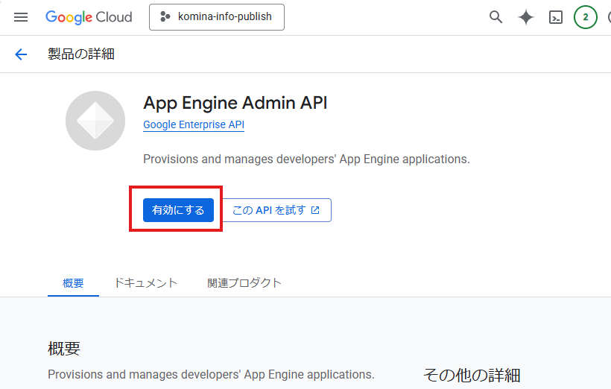
Task: Go back using the left arrow
Action: [21, 54]
